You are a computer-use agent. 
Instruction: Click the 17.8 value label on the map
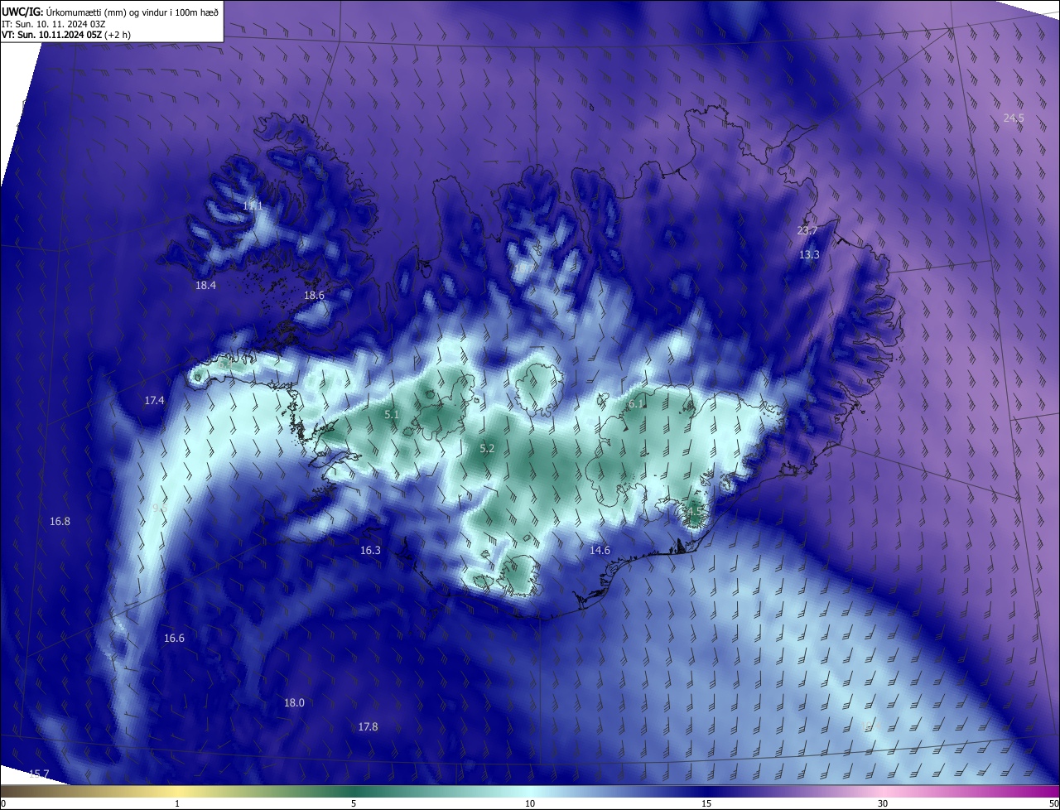pos(368,727)
